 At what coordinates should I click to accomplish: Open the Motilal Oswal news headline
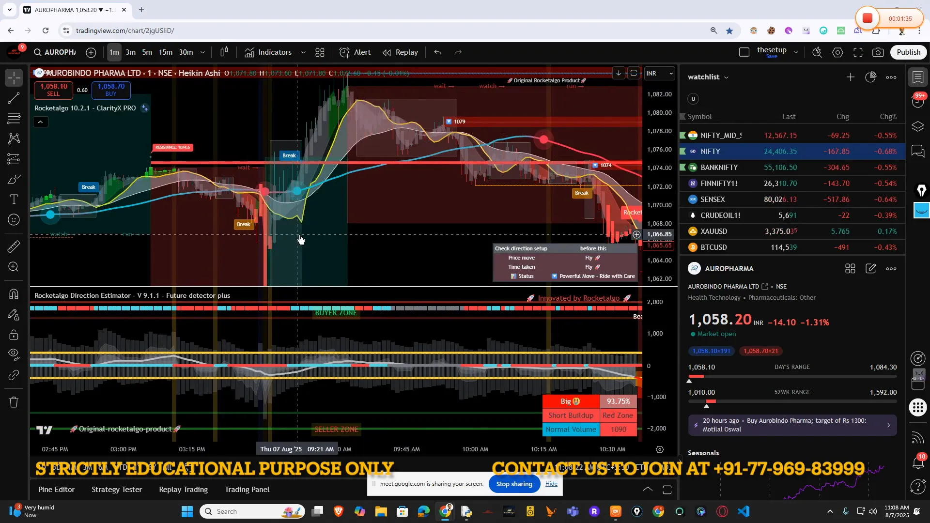(792, 425)
